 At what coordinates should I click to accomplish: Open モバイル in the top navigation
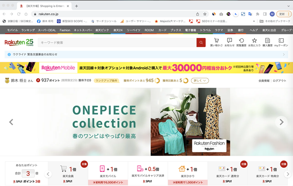[12, 30]
